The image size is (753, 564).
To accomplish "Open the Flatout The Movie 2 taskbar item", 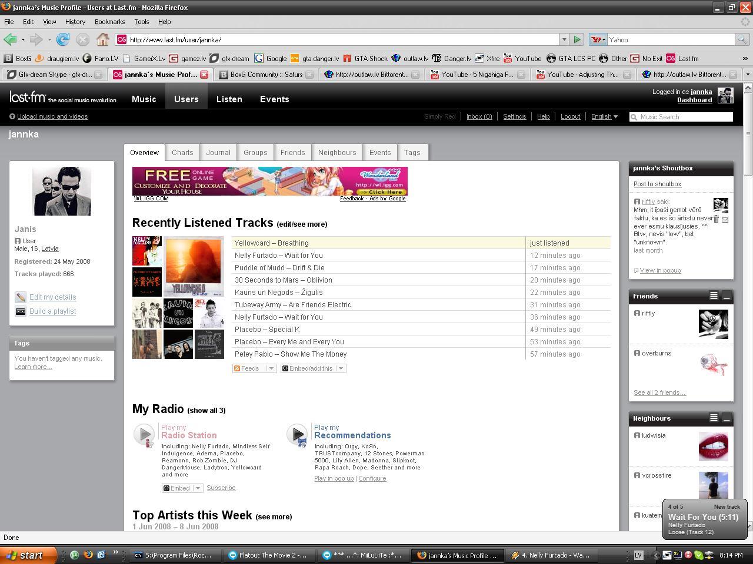I will [269, 555].
